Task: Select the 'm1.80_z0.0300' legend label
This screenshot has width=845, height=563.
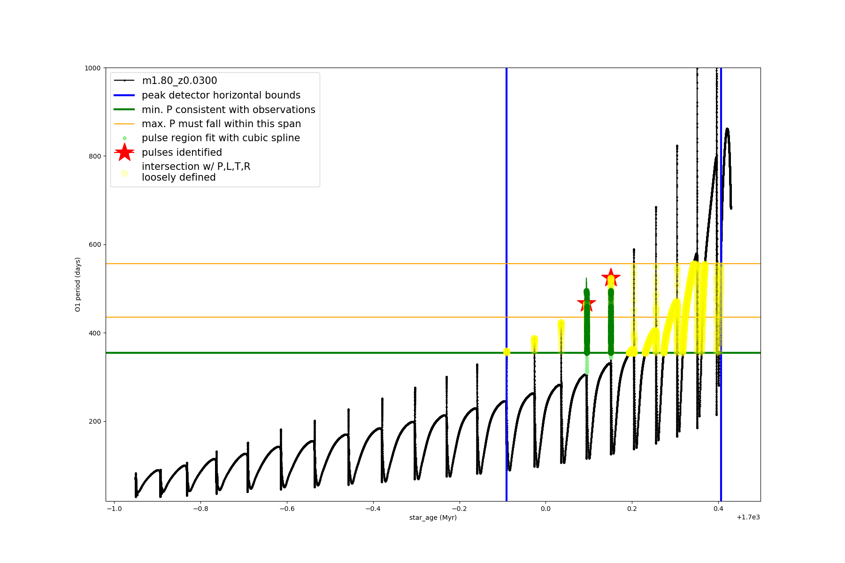Action: [x=179, y=81]
